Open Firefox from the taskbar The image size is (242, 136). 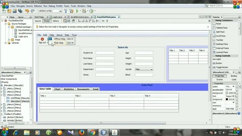(82, 133)
